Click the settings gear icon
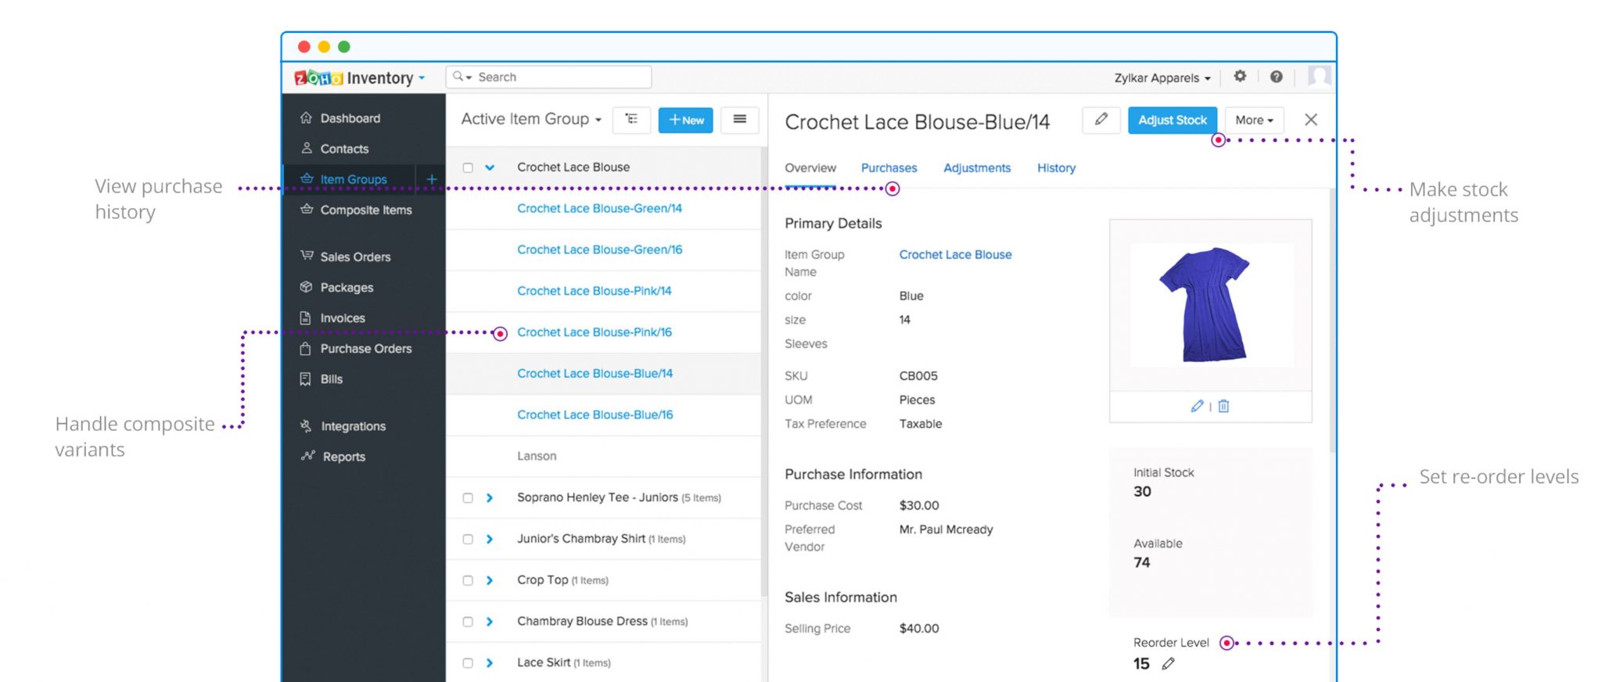This screenshot has height=682, width=1602. pyautogui.click(x=1240, y=77)
